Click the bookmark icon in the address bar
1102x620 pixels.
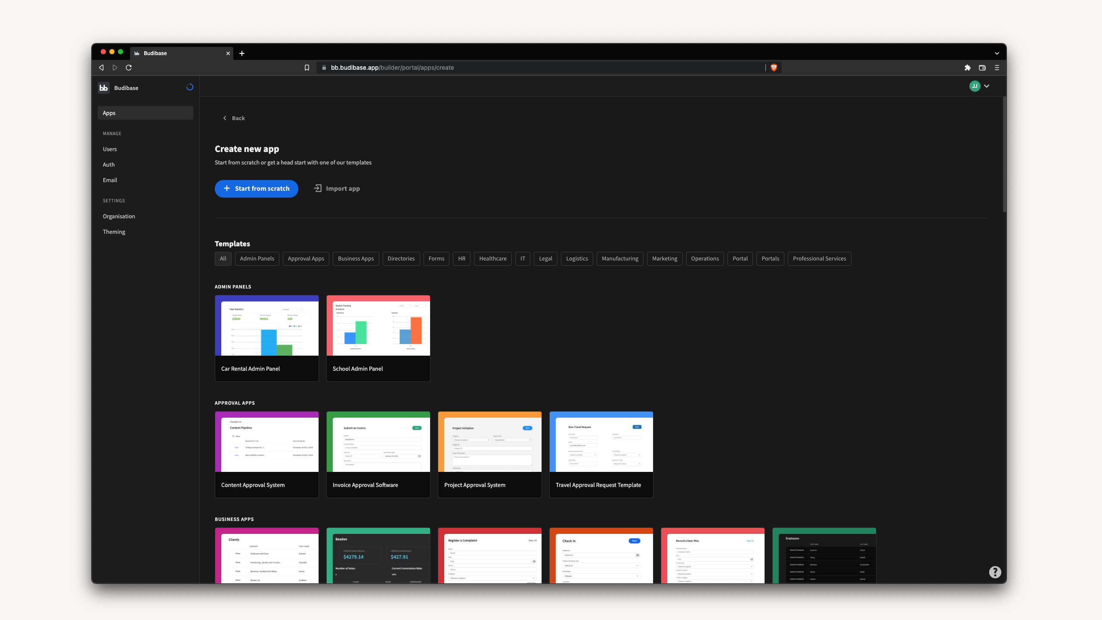[x=306, y=68]
